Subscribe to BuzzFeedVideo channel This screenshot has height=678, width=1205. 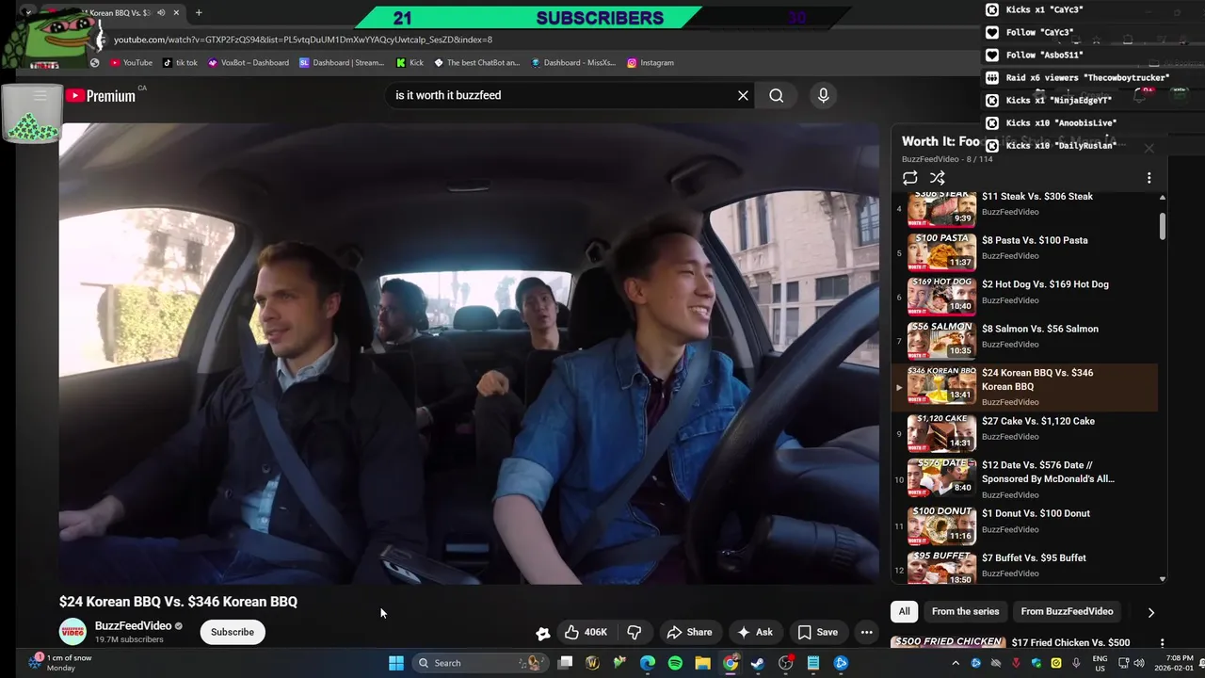pyautogui.click(x=233, y=632)
